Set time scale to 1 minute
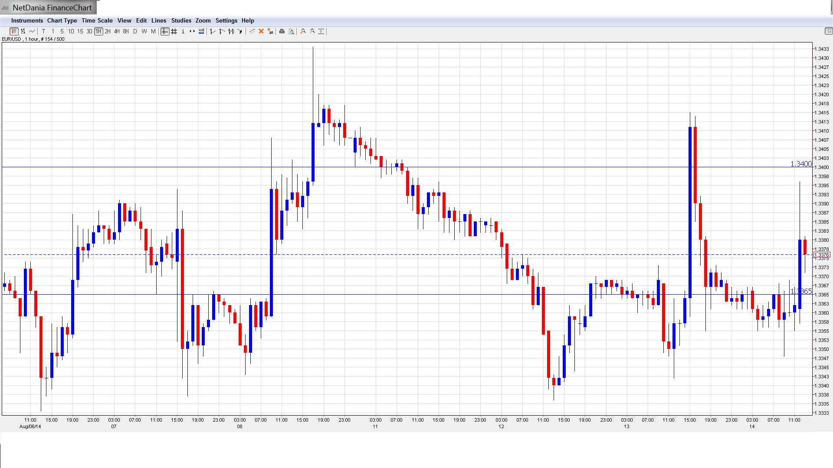Image resolution: width=833 pixels, height=468 pixels. pos(53,31)
